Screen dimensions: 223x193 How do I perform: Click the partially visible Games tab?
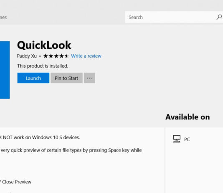[3, 18]
